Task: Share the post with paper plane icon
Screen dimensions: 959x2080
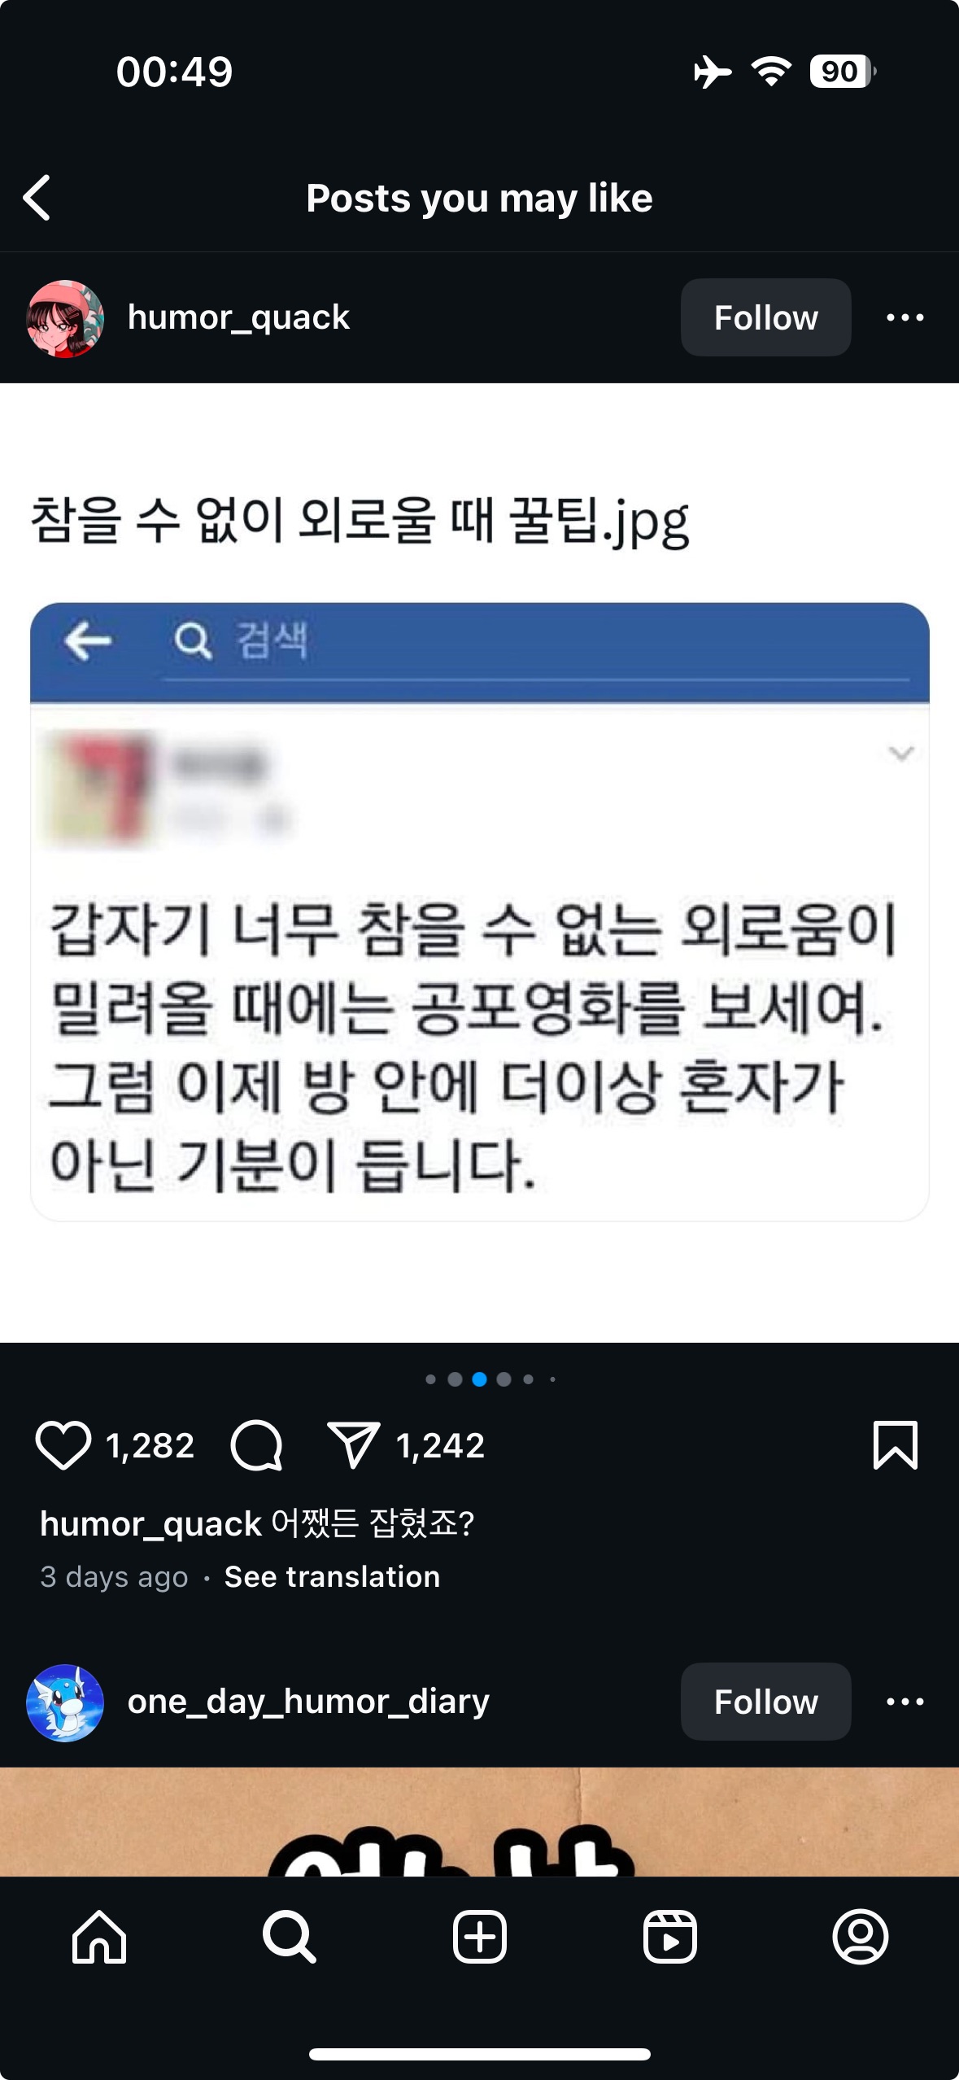Action: (353, 1445)
